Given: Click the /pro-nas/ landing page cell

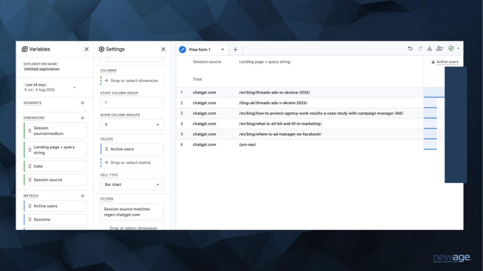Looking at the screenshot, I should click(x=247, y=145).
